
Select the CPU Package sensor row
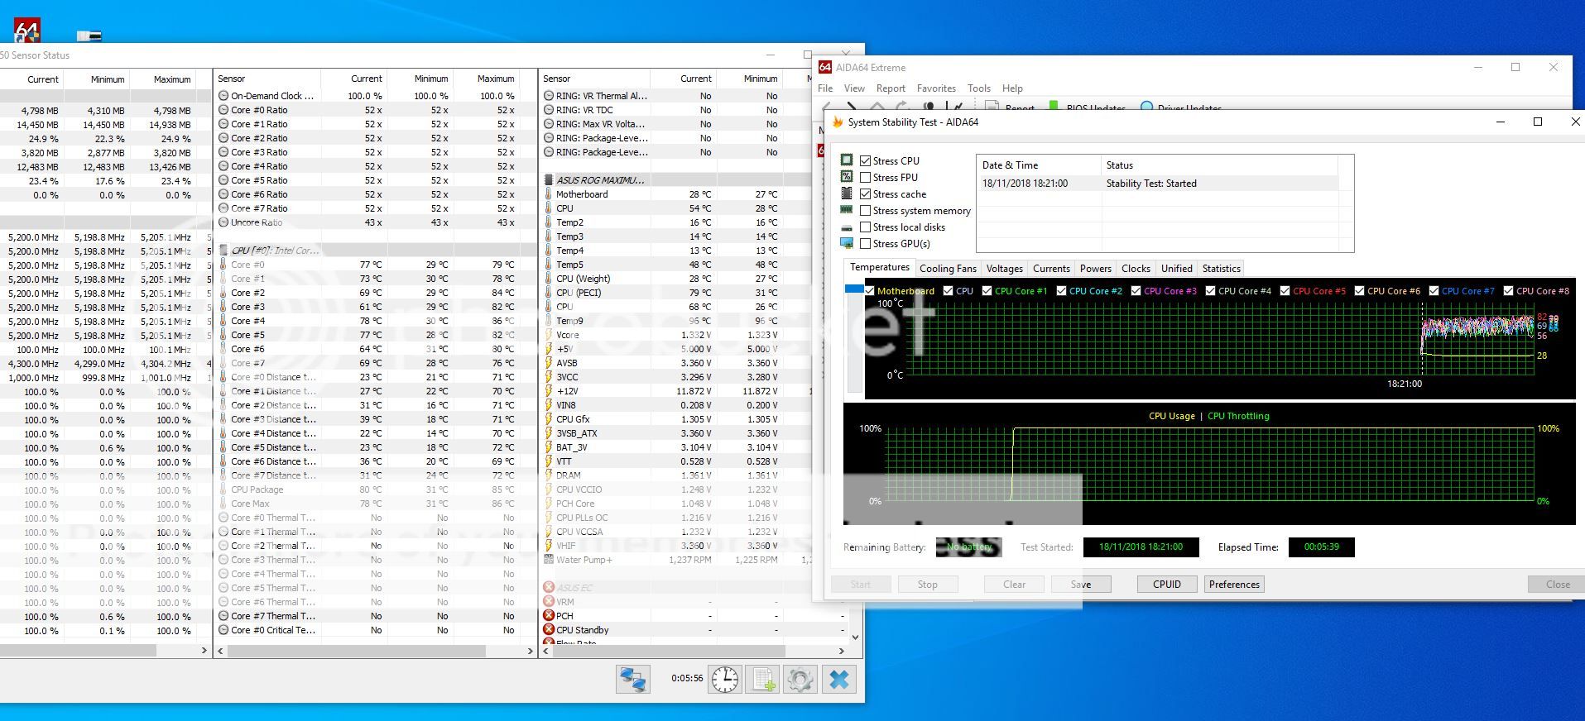(375, 489)
